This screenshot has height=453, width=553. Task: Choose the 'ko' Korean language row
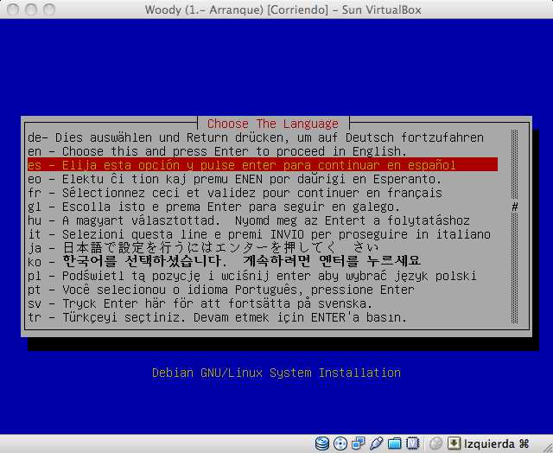click(x=263, y=261)
